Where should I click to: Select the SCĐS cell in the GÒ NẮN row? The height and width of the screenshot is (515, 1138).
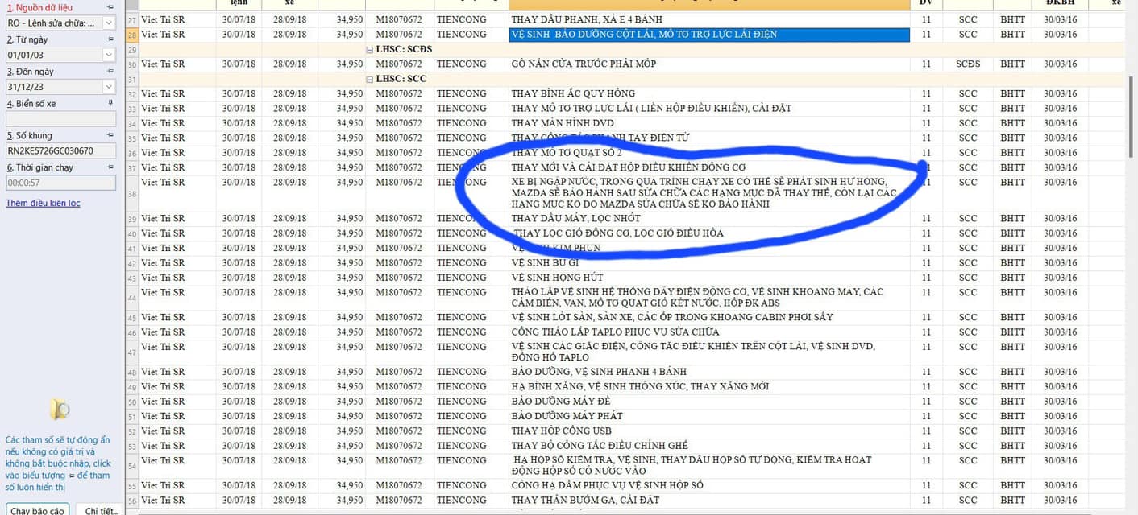coord(968,64)
